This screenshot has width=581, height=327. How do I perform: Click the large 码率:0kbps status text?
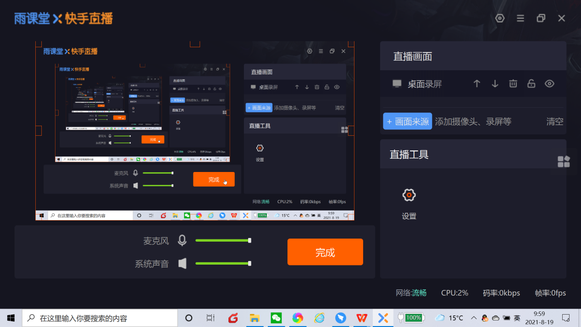point(501,293)
